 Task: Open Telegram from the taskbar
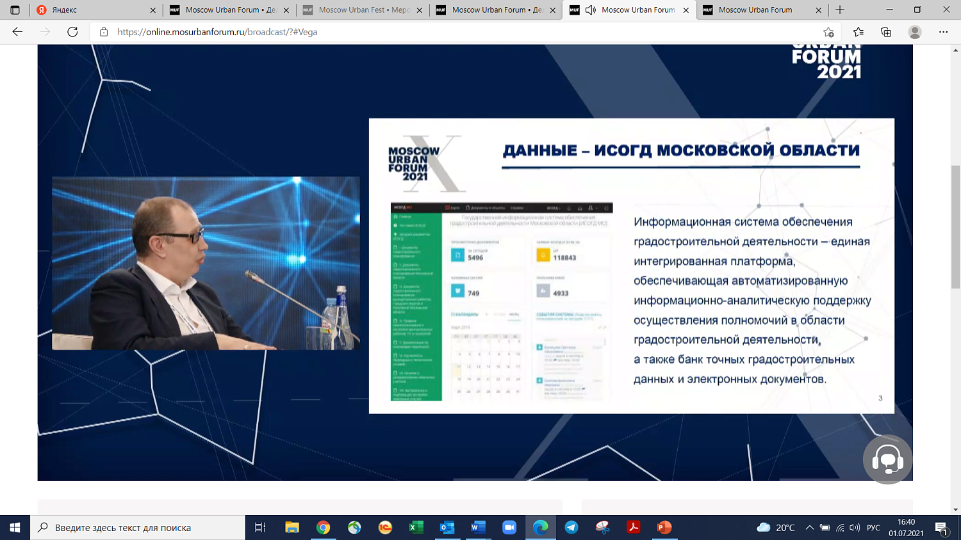tap(570, 528)
